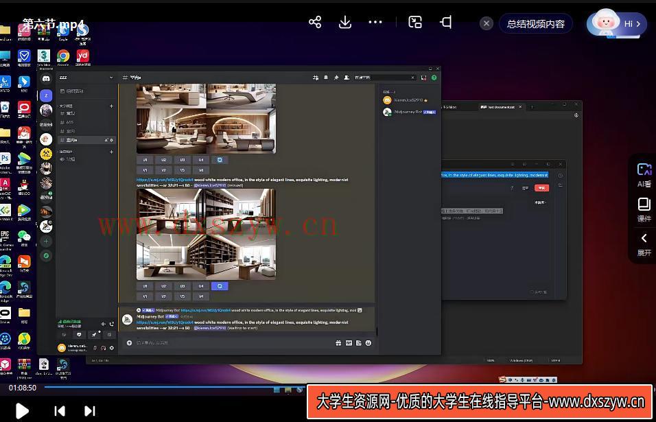Skip to the previous video
This screenshot has height=422, width=656.
click(x=60, y=411)
